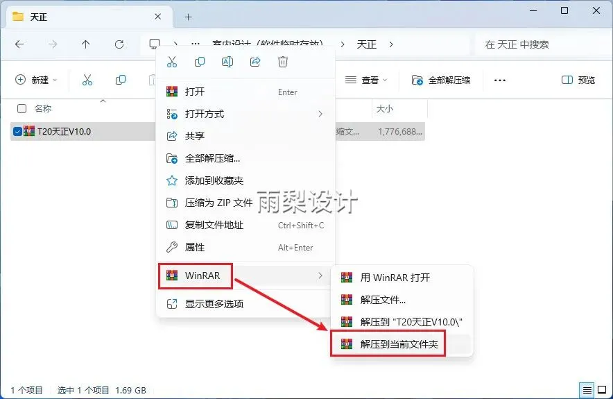Open the WinRAR context menu entry

(x=245, y=275)
